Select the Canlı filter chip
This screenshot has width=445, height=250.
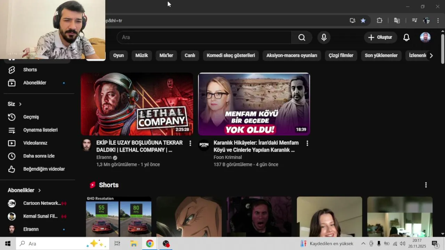click(x=190, y=56)
